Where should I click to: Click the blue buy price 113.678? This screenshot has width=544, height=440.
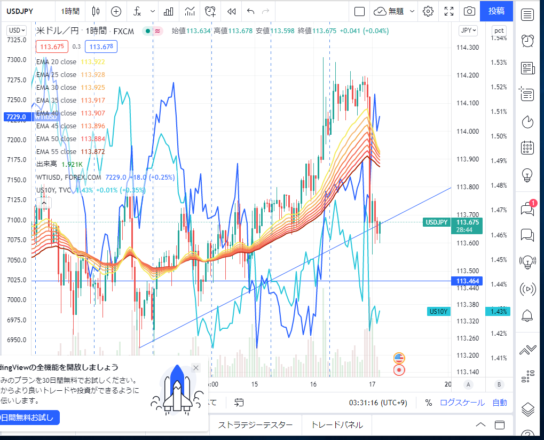(101, 47)
